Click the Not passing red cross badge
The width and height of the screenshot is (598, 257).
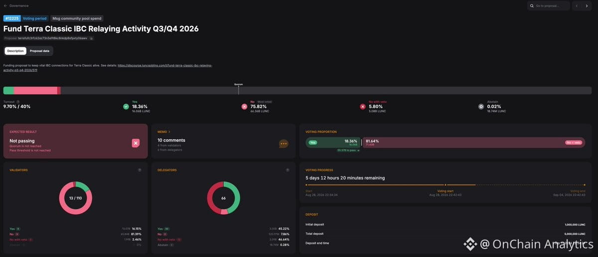tap(136, 143)
